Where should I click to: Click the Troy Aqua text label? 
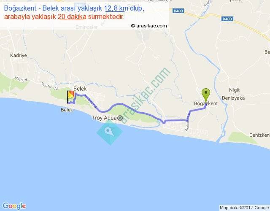(104, 118)
